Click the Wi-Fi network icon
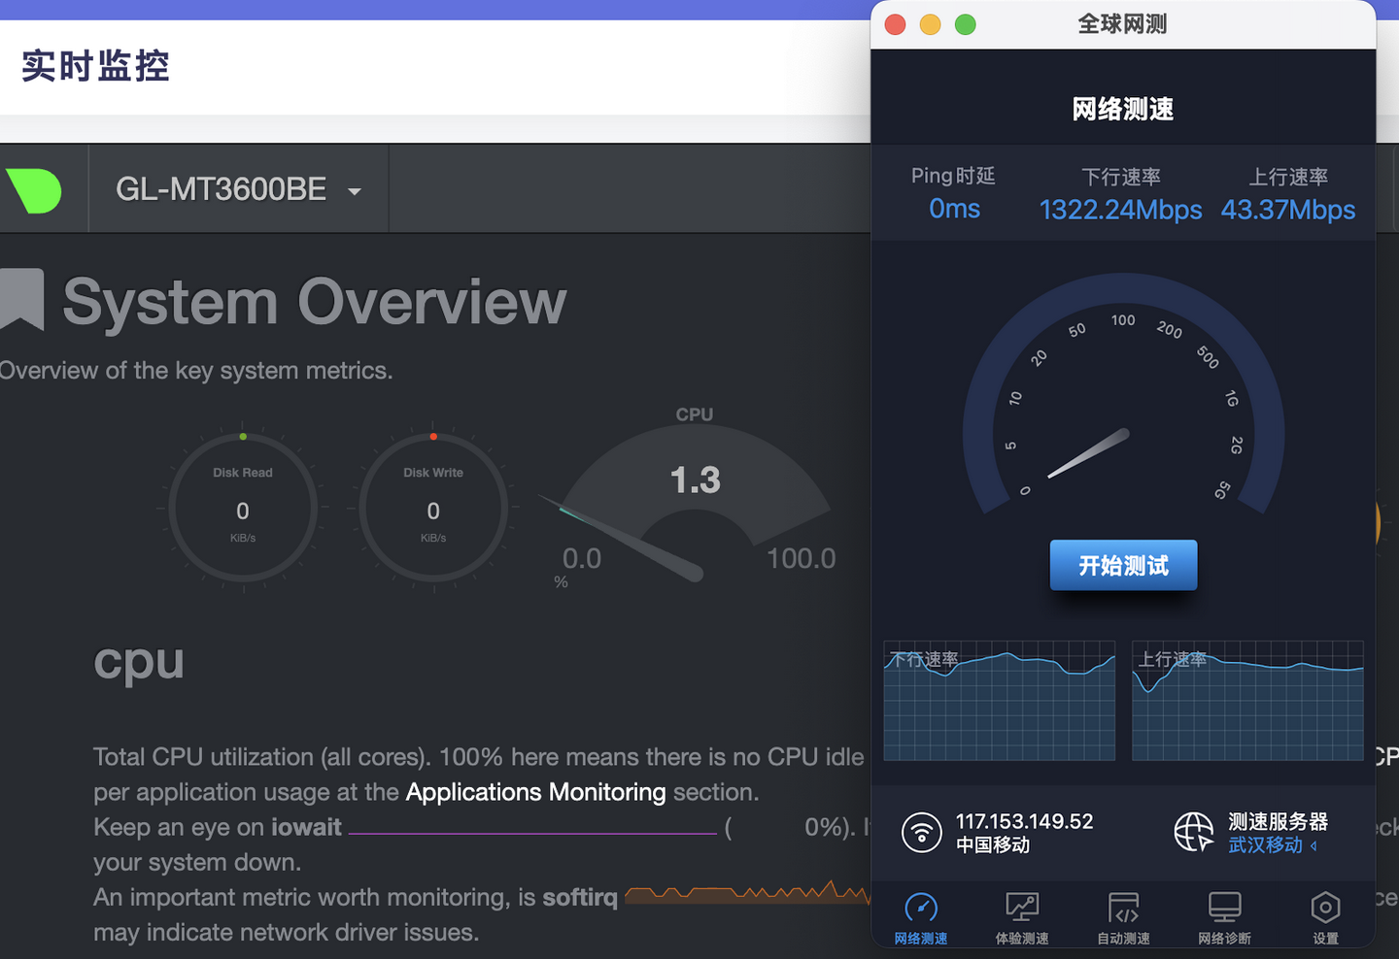This screenshot has width=1399, height=959. pyautogui.click(x=921, y=833)
